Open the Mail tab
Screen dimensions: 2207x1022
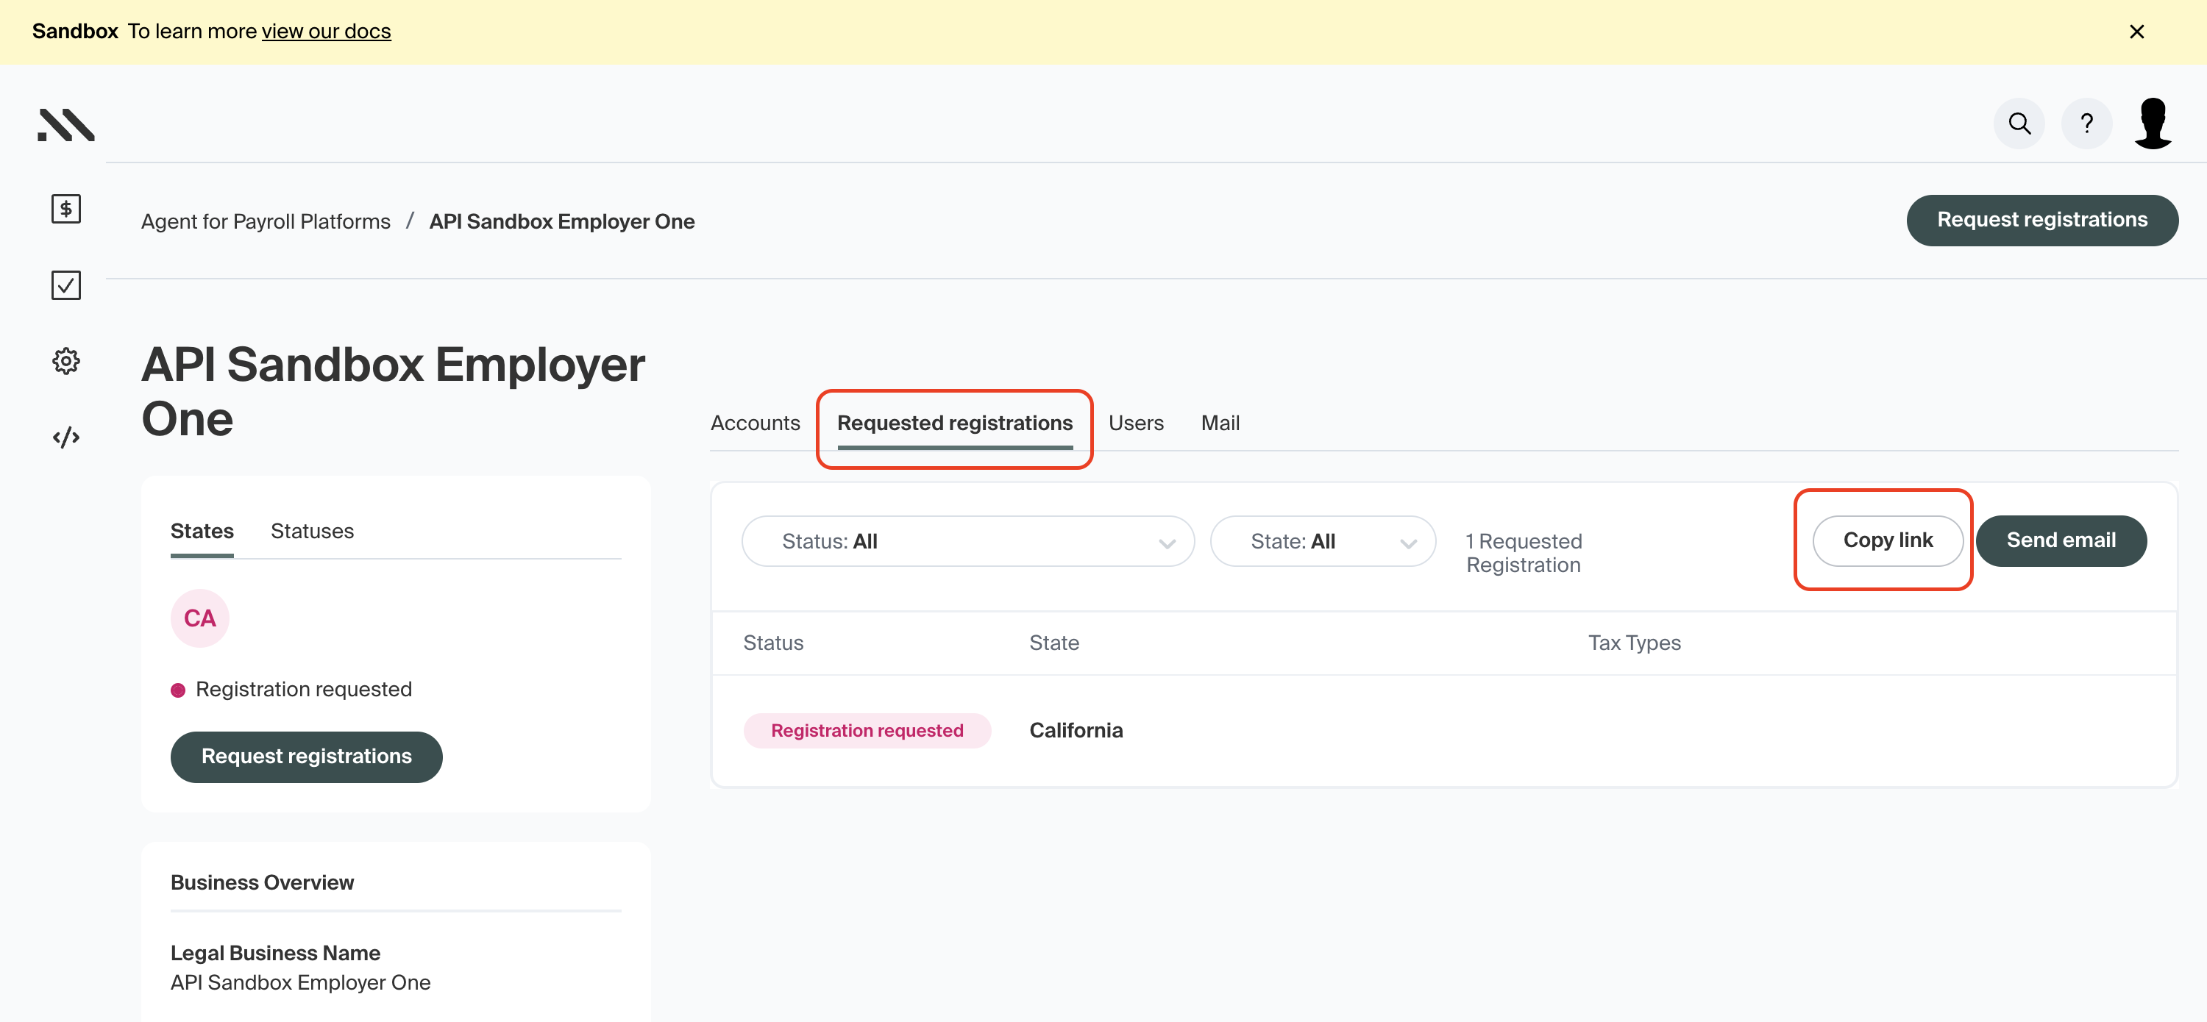[x=1219, y=423]
